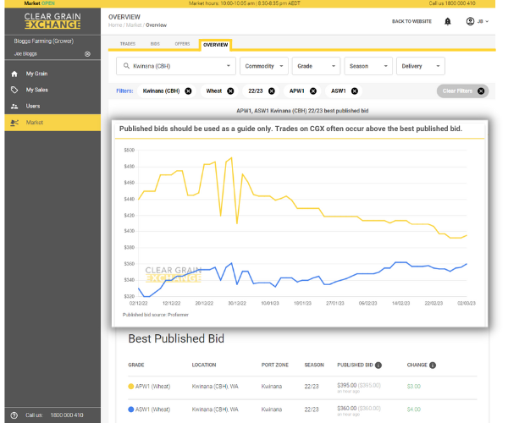Select Market in the sidebar

[52, 123]
